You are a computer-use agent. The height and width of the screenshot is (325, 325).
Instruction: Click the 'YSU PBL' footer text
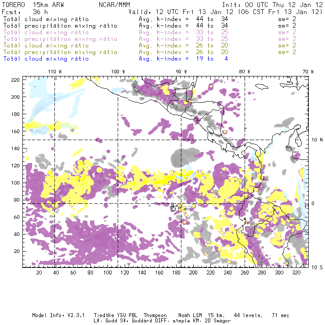[127, 315]
